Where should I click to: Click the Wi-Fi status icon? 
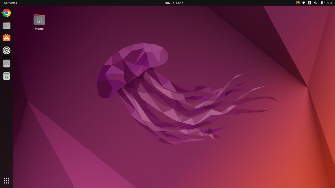coord(304,3)
